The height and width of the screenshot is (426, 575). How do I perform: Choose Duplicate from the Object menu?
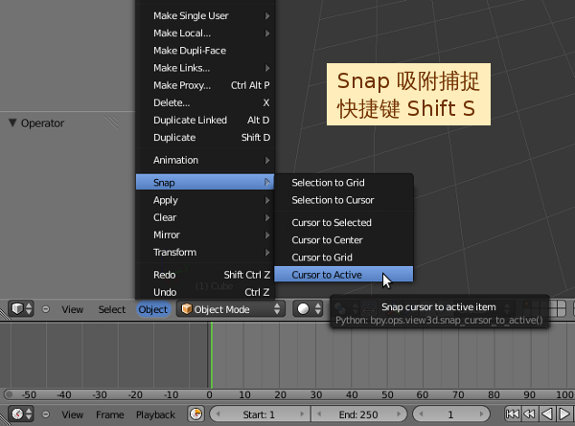point(205,138)
